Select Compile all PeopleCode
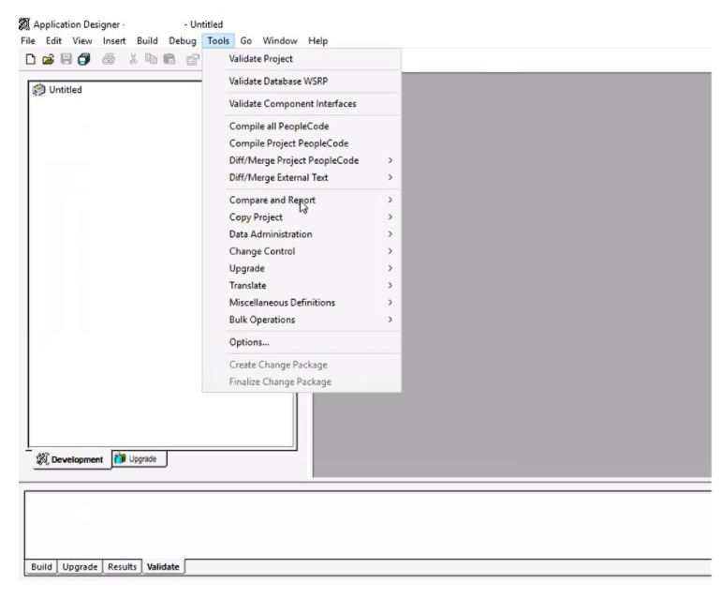Viewport: 721px width, 598px height. click(302, 127)
